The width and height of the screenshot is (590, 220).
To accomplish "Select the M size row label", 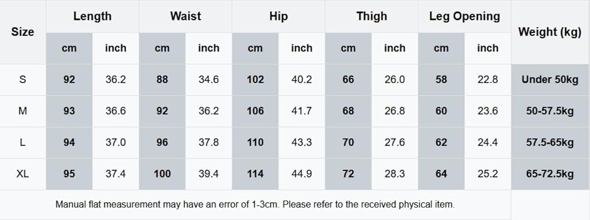I will point(22,111).
